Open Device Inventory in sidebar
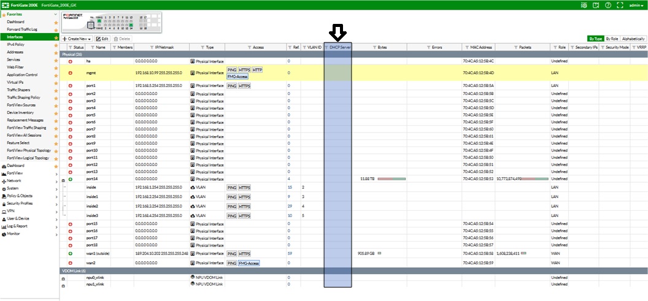Screen dimensions: 648x301 20,113
